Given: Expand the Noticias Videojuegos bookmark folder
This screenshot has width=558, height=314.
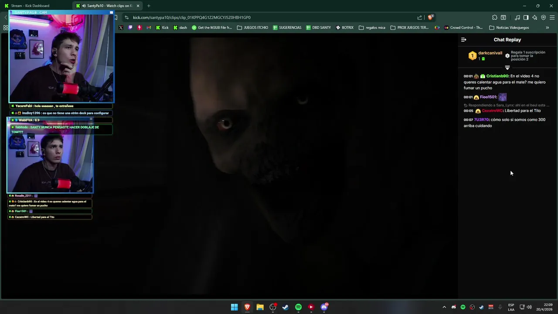Looking at the screenshot, I should pos(509,27).
